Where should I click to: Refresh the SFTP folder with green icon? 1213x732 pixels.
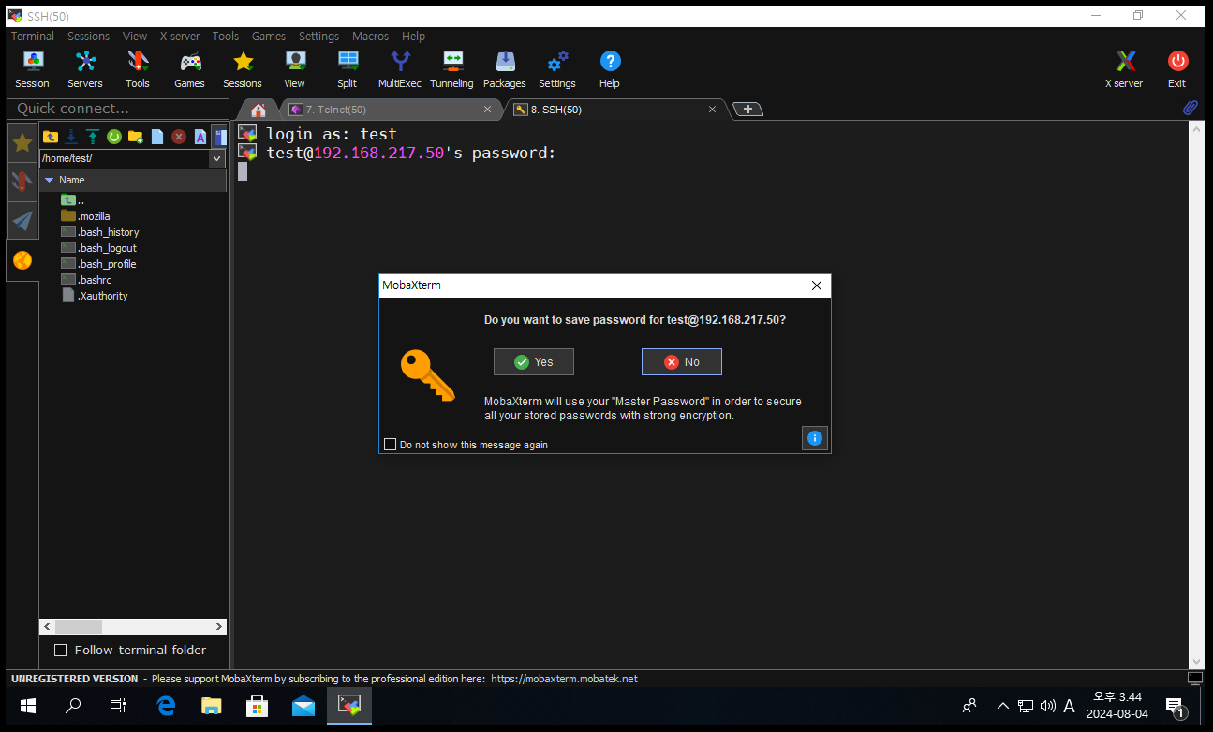point(114,137)
